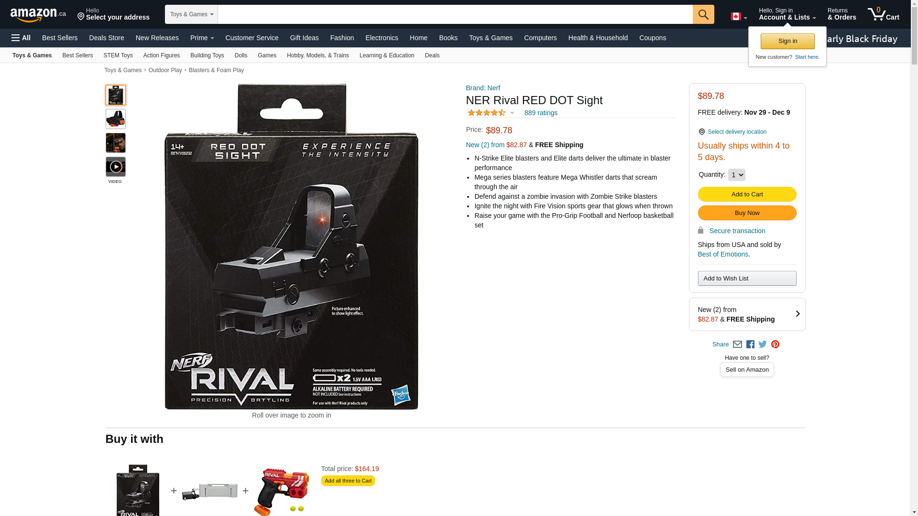Open the Quantity dropdown
Viewport: 918px width, 516px height.
click(x=736, y=175)
